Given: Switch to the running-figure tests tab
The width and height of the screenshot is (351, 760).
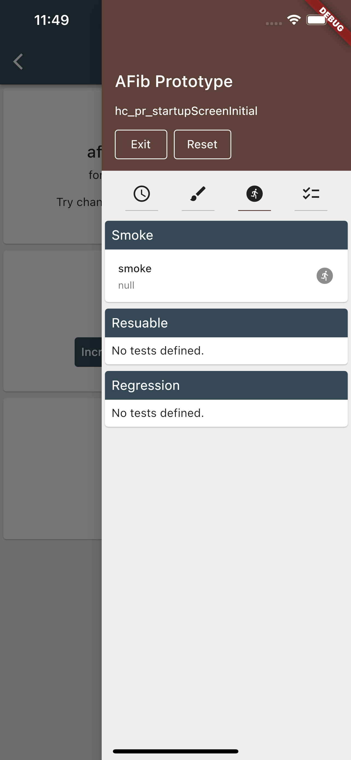Looking at the screenshot, I should 254,194.
